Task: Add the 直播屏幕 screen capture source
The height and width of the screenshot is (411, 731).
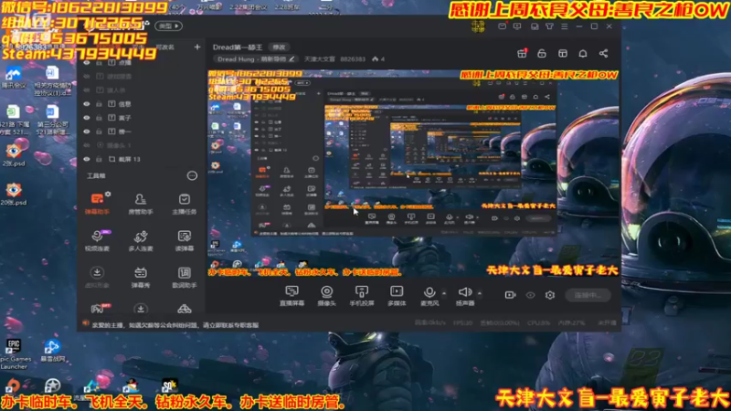Action: (x=291, y=296)
